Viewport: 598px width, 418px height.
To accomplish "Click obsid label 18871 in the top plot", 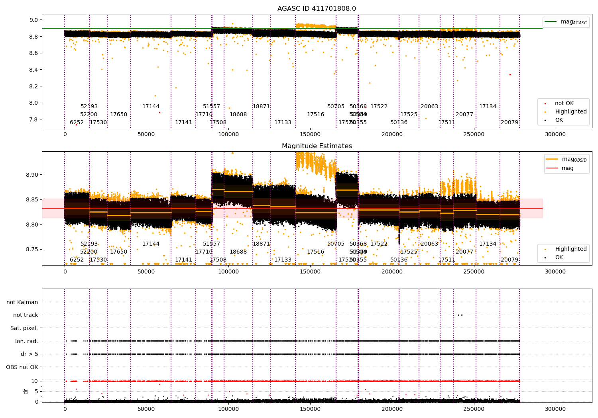I will point(261,107).
